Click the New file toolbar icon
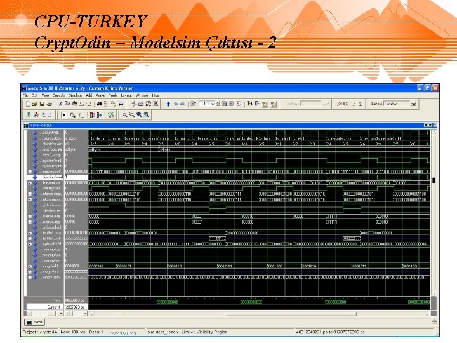The width and height of the screenshot is (457, 343). click(29, 104)
